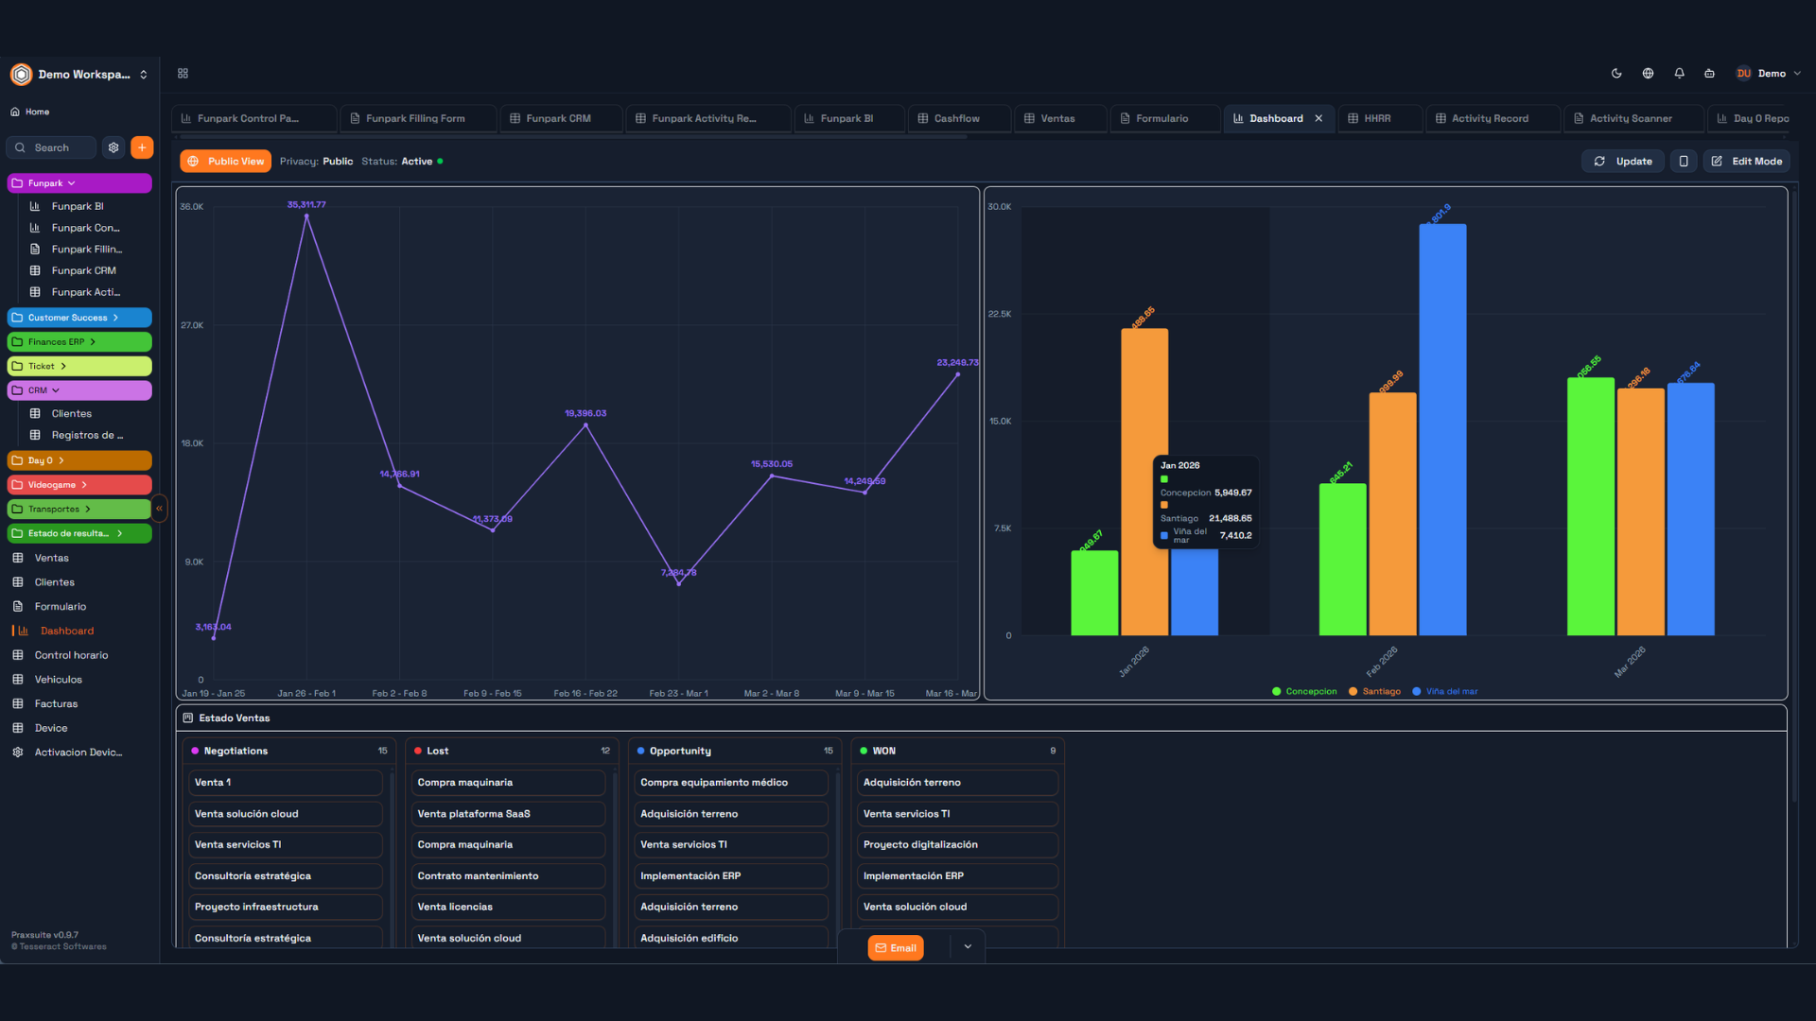Click the orange plus add button
This screenshot has width=1816, height=1021.
[x=142, y=147]
